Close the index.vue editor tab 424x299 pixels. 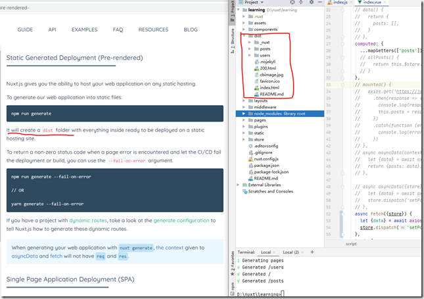[x=385, y=2]
